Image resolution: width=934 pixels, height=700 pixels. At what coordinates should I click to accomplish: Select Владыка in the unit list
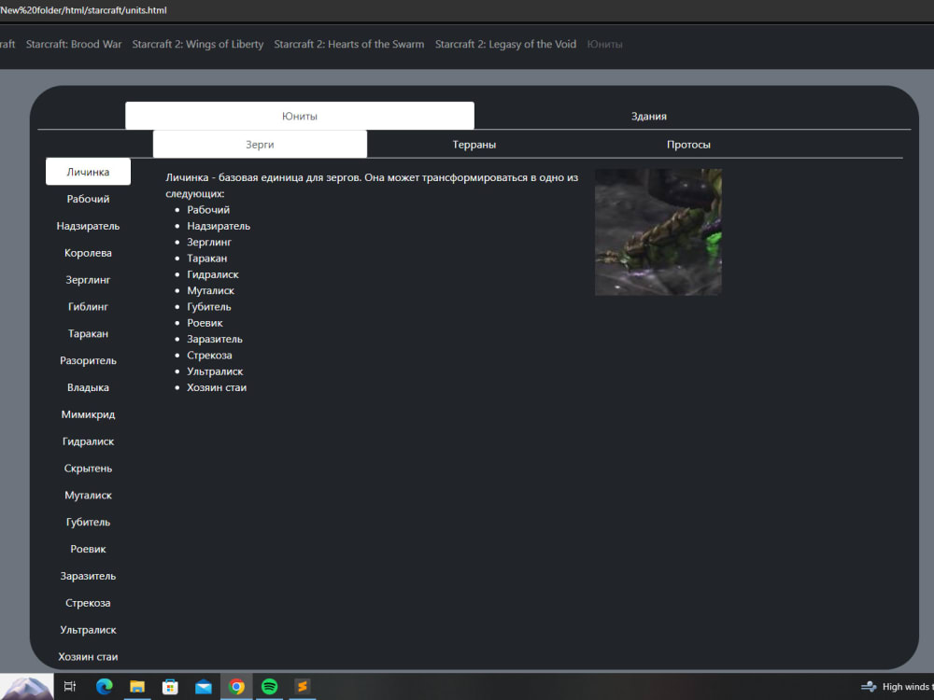pyautogui.click(x=88, y=387)
